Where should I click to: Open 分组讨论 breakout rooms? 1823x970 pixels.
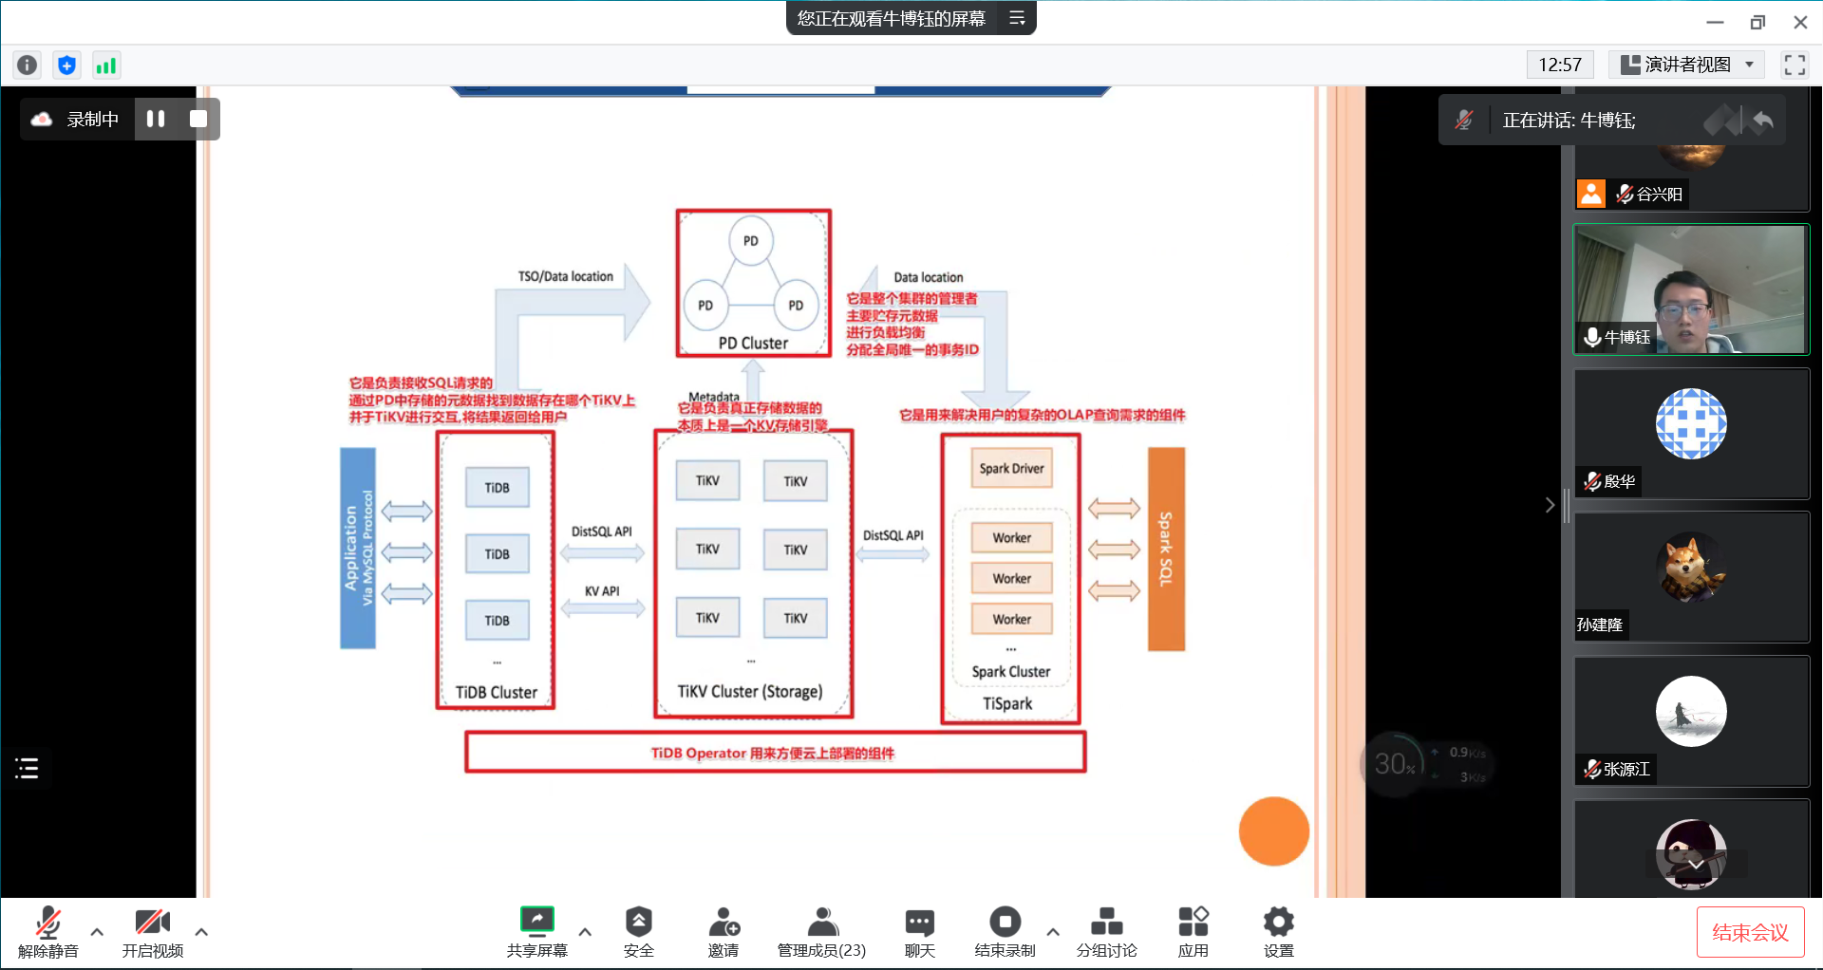1107,932
